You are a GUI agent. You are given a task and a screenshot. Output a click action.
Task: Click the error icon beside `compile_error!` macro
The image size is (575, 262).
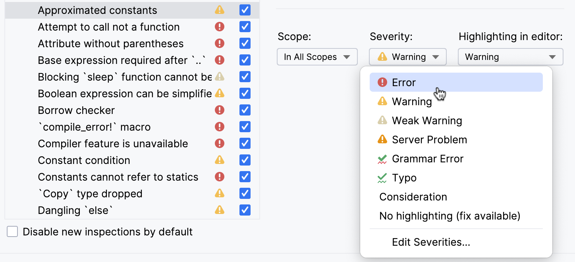coord(219,127)
